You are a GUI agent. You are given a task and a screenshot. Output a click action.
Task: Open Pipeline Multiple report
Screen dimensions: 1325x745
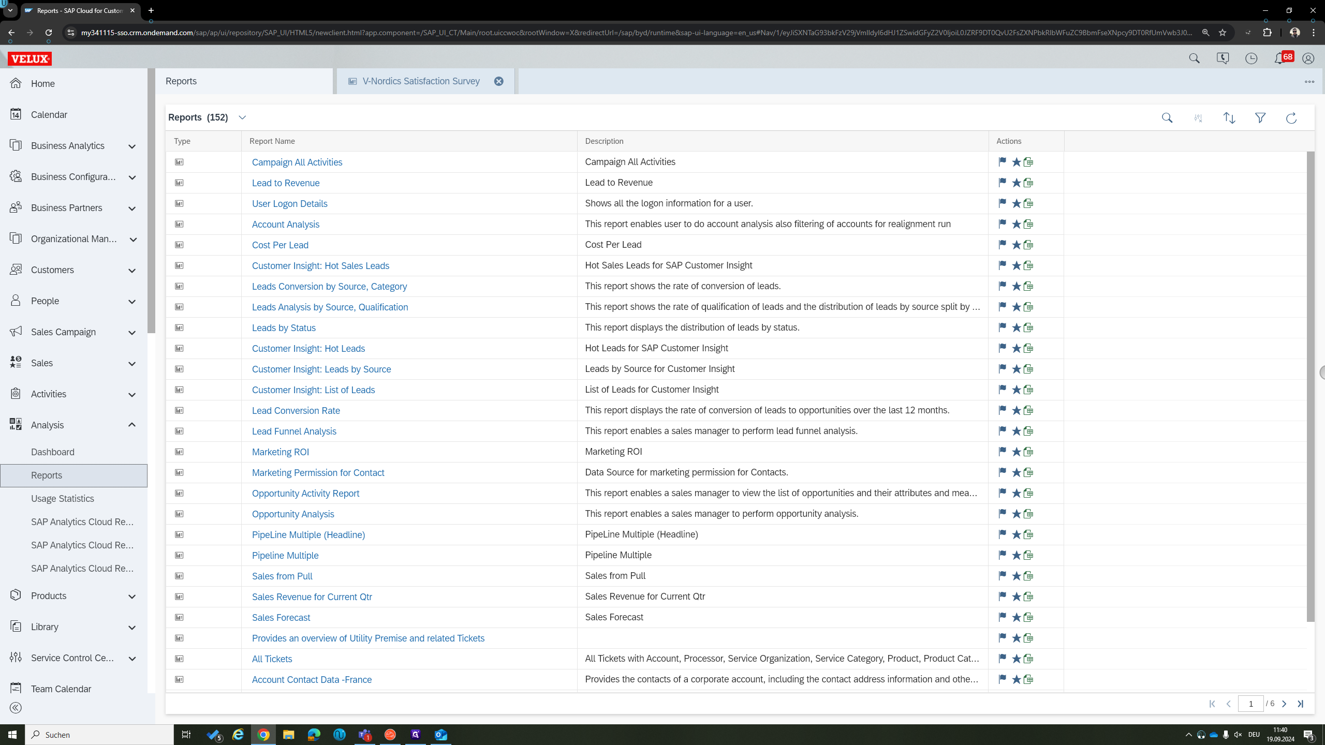tap(285, 555)
